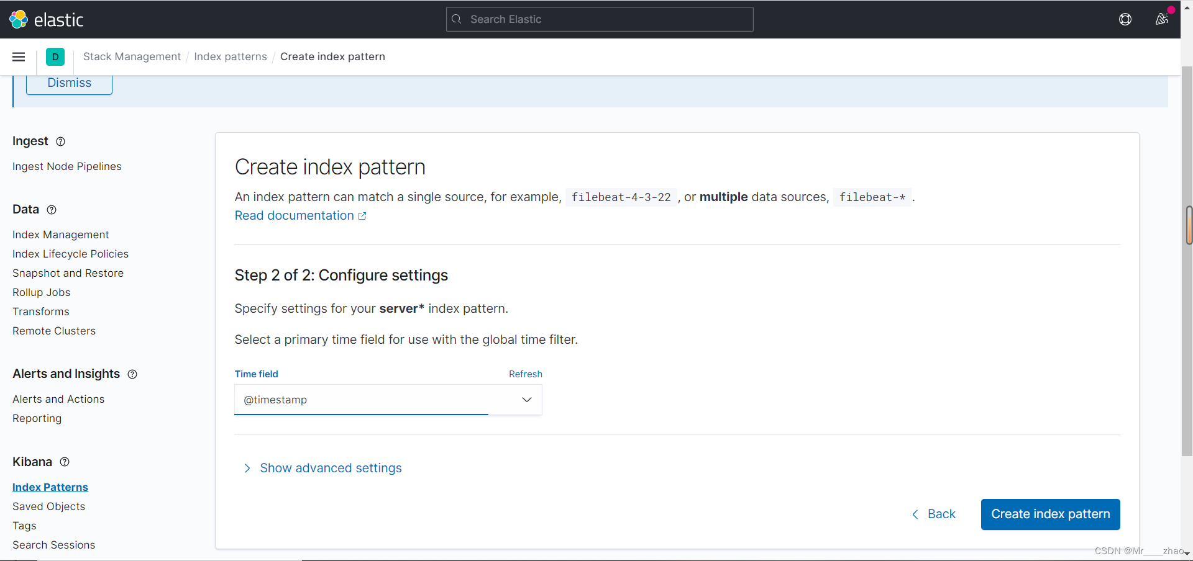Viewport: 1193px width, 561px height.
Task: Open the help menu lifebuoy icon
Action: 1125,19
